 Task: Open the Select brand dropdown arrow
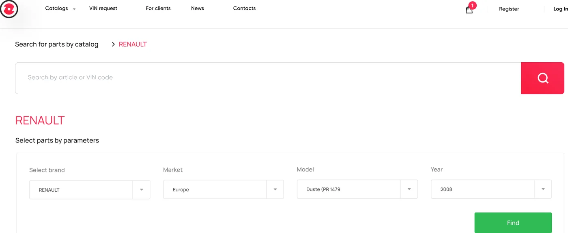142,190
